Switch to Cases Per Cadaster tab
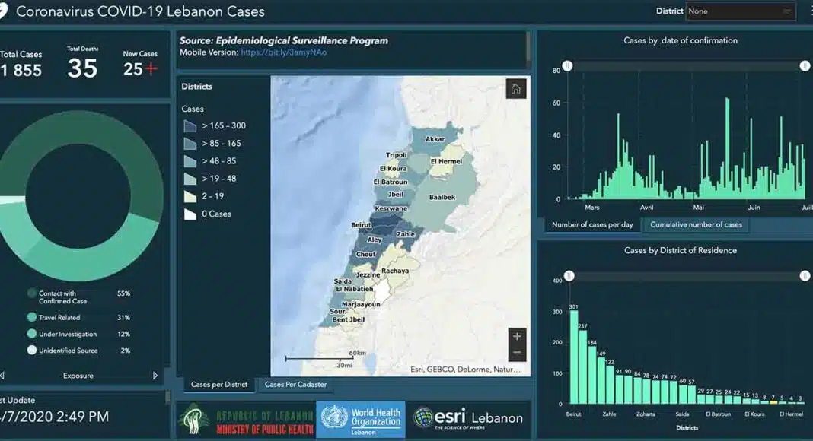Viewport: 813px width, 441px height. [x=295, y=385]
